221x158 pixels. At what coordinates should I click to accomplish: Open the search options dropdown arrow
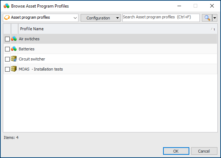(x=215, y=18)
